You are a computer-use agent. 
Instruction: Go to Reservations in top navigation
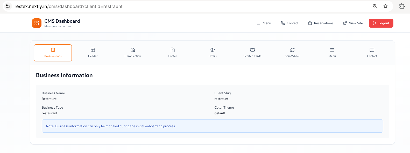321,23
